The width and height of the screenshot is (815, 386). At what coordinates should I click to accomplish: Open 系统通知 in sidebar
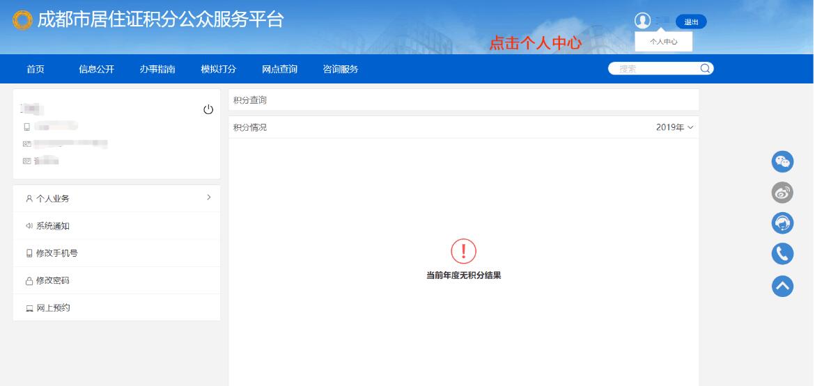click(x=116, y=226)
